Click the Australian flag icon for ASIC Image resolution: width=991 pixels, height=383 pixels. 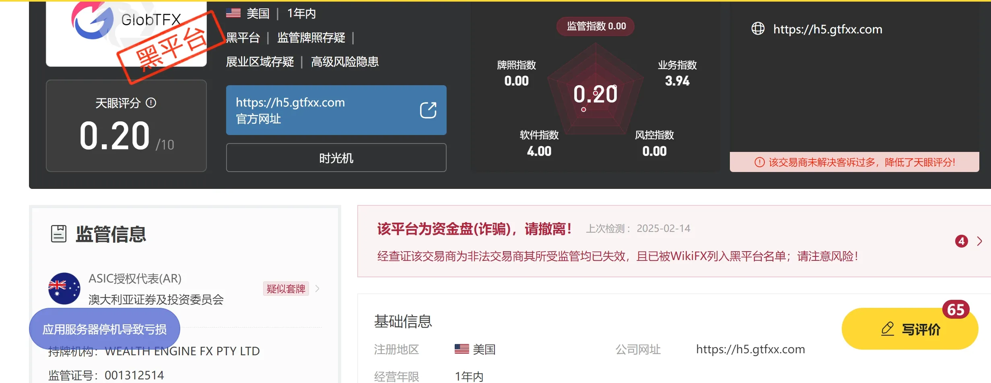pyautogui.click(x=64, y=289)
